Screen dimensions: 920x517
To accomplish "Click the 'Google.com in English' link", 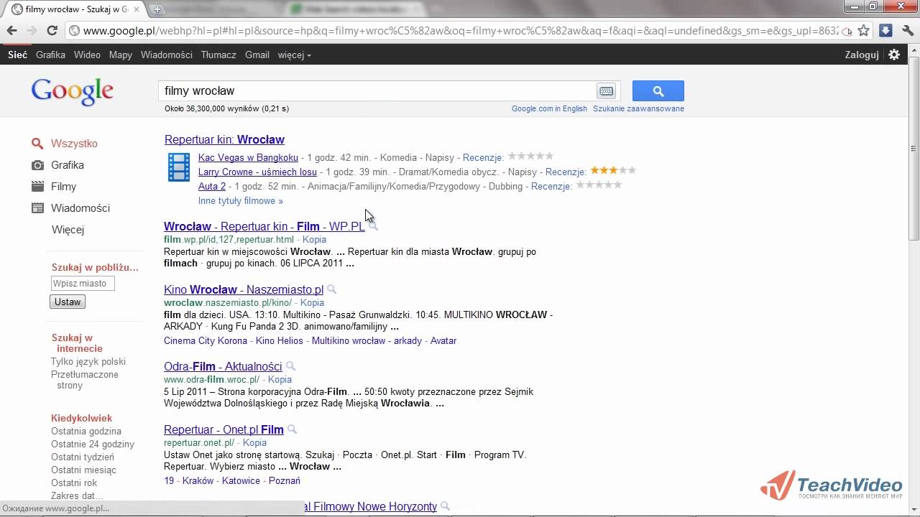I will tap(549, 108).
